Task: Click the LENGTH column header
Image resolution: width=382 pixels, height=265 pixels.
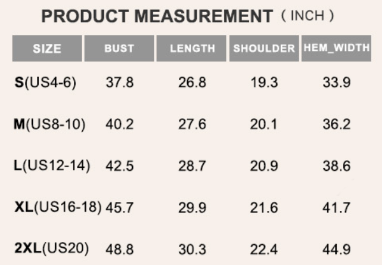Action: coord(191,48)
